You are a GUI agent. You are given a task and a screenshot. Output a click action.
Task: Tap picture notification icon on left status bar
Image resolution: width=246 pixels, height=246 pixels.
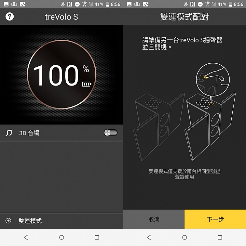[x=6, y=4]
